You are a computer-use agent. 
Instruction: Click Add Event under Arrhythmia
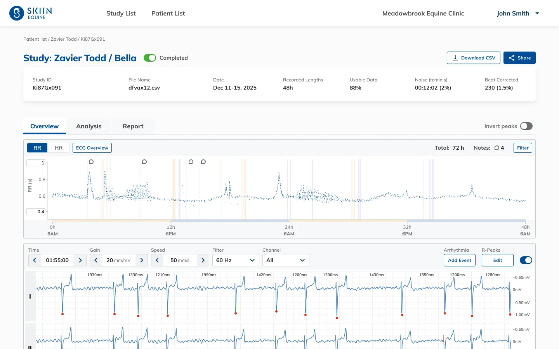click(460, 260)
